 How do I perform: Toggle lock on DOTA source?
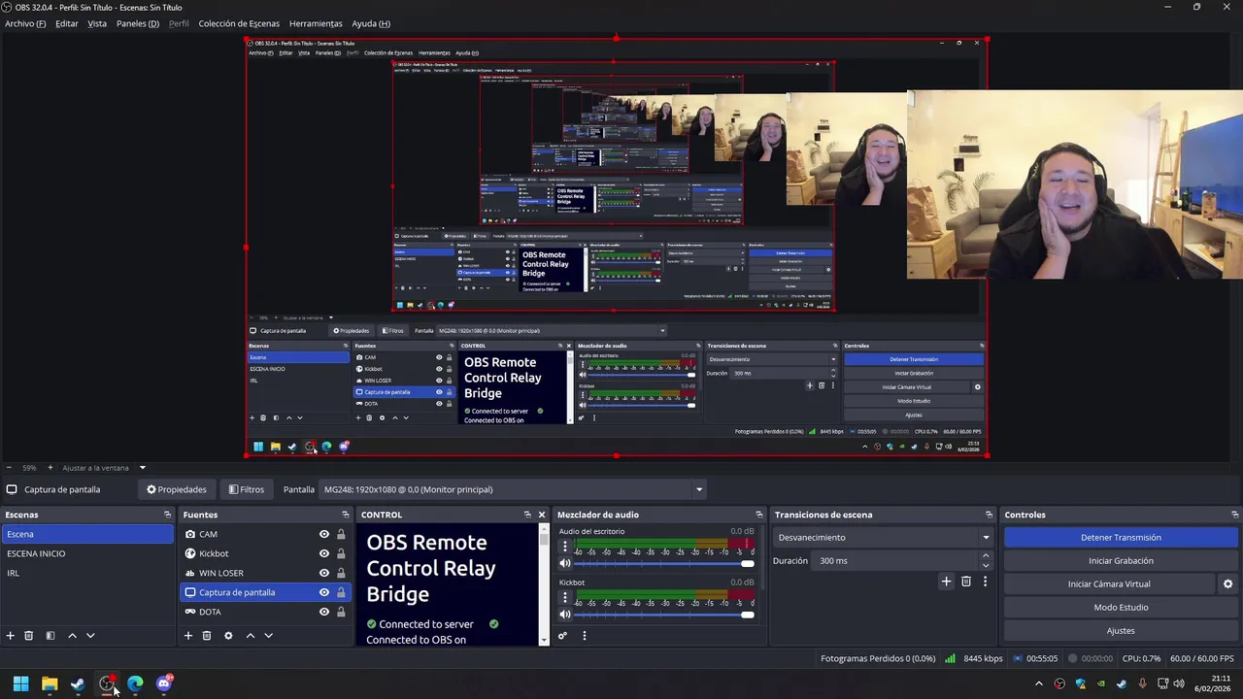click(341, 612)
